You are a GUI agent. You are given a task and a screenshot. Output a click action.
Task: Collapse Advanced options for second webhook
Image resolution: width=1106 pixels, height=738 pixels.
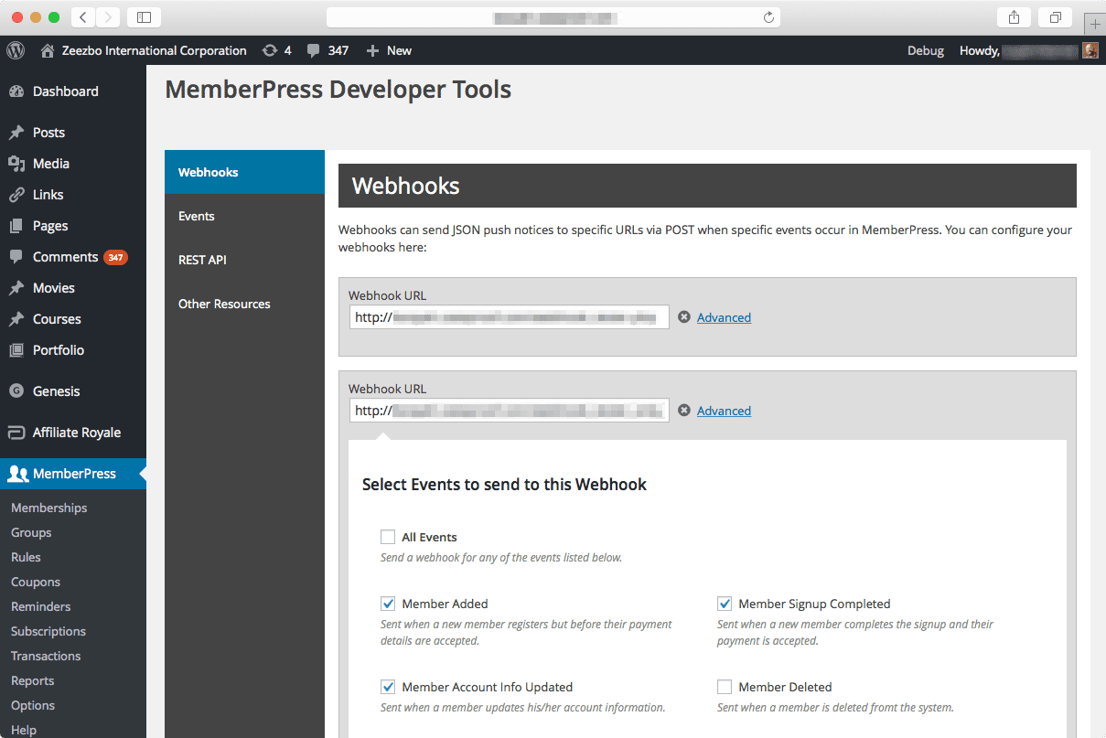point(724,411)
